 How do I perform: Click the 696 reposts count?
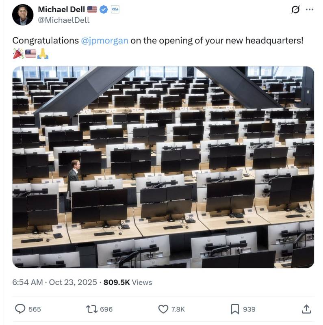tap(106, 309)
